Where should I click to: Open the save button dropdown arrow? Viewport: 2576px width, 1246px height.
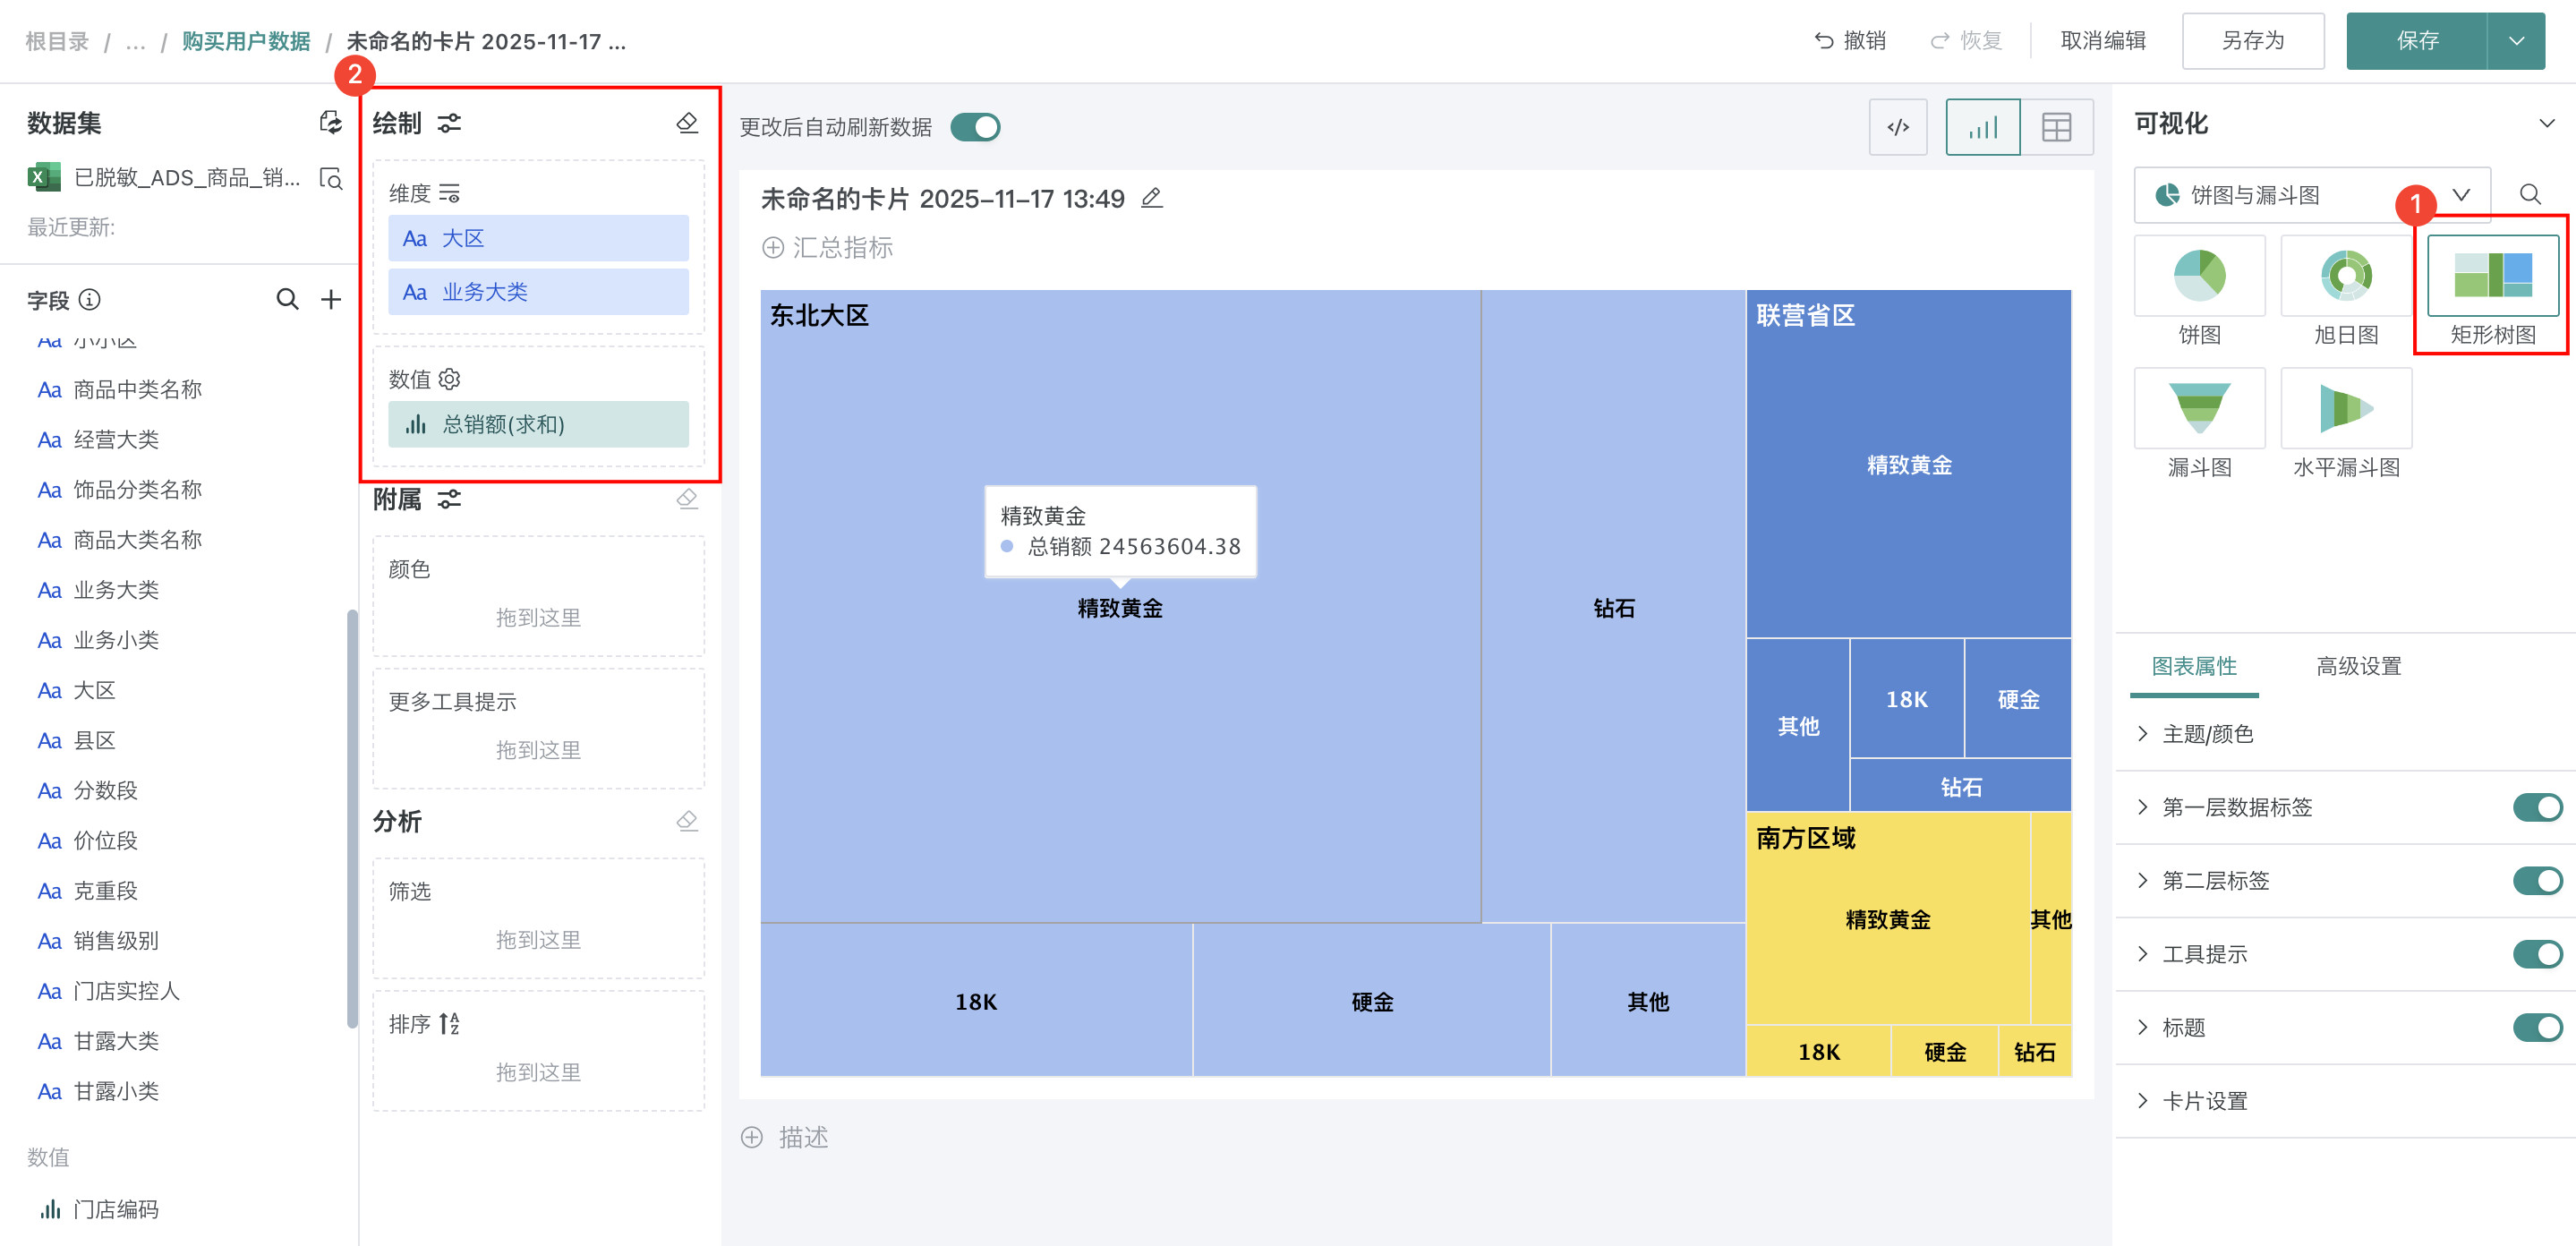pyautogui.click(x=2516, y=41)
